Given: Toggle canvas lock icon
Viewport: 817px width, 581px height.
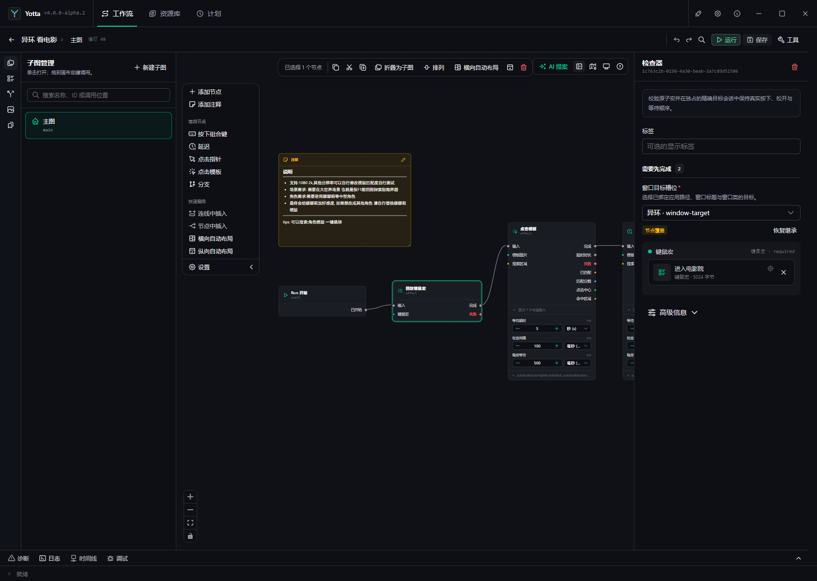Looking at the screenshot, I should coord(190,536).
